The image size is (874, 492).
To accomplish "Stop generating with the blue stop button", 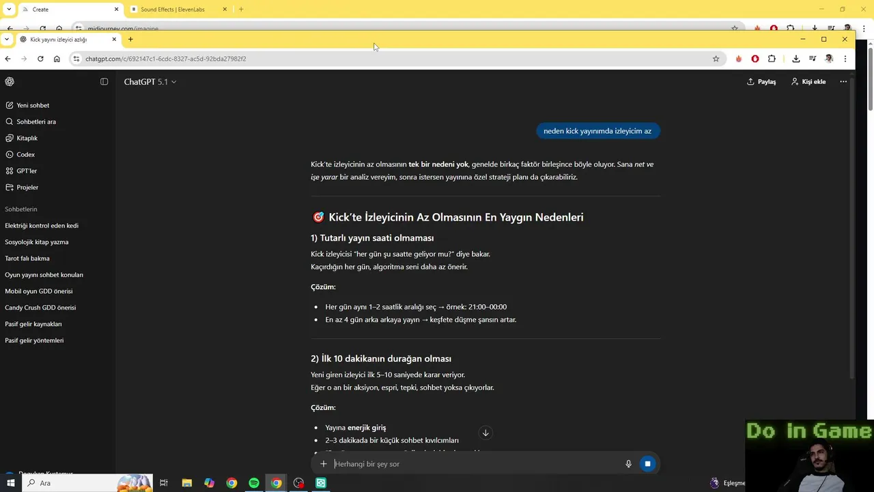I will coord(647,464).
